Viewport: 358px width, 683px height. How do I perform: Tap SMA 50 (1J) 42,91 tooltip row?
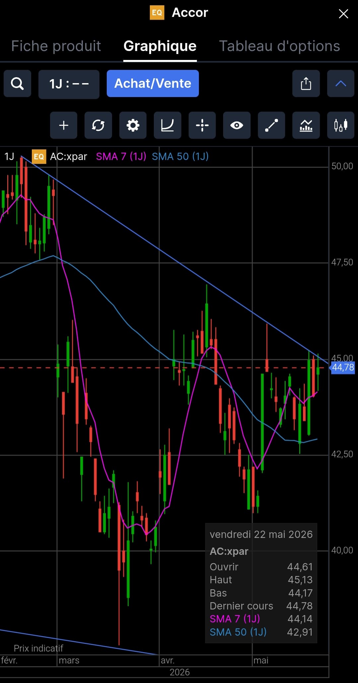261,632
